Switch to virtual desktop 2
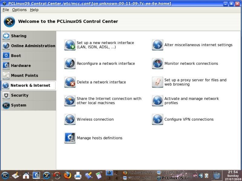This screenshot has height=181, width=242. click(117, 173)
